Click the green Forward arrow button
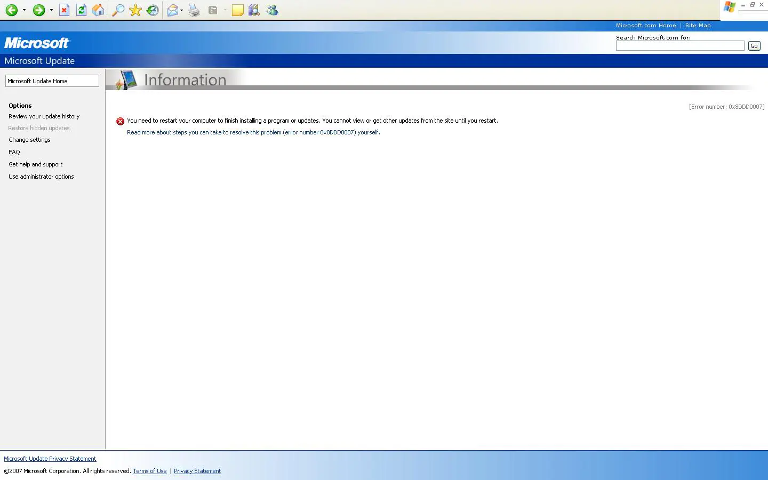Image resolution: width=768 pixels, height=480 pixels. 38,10
